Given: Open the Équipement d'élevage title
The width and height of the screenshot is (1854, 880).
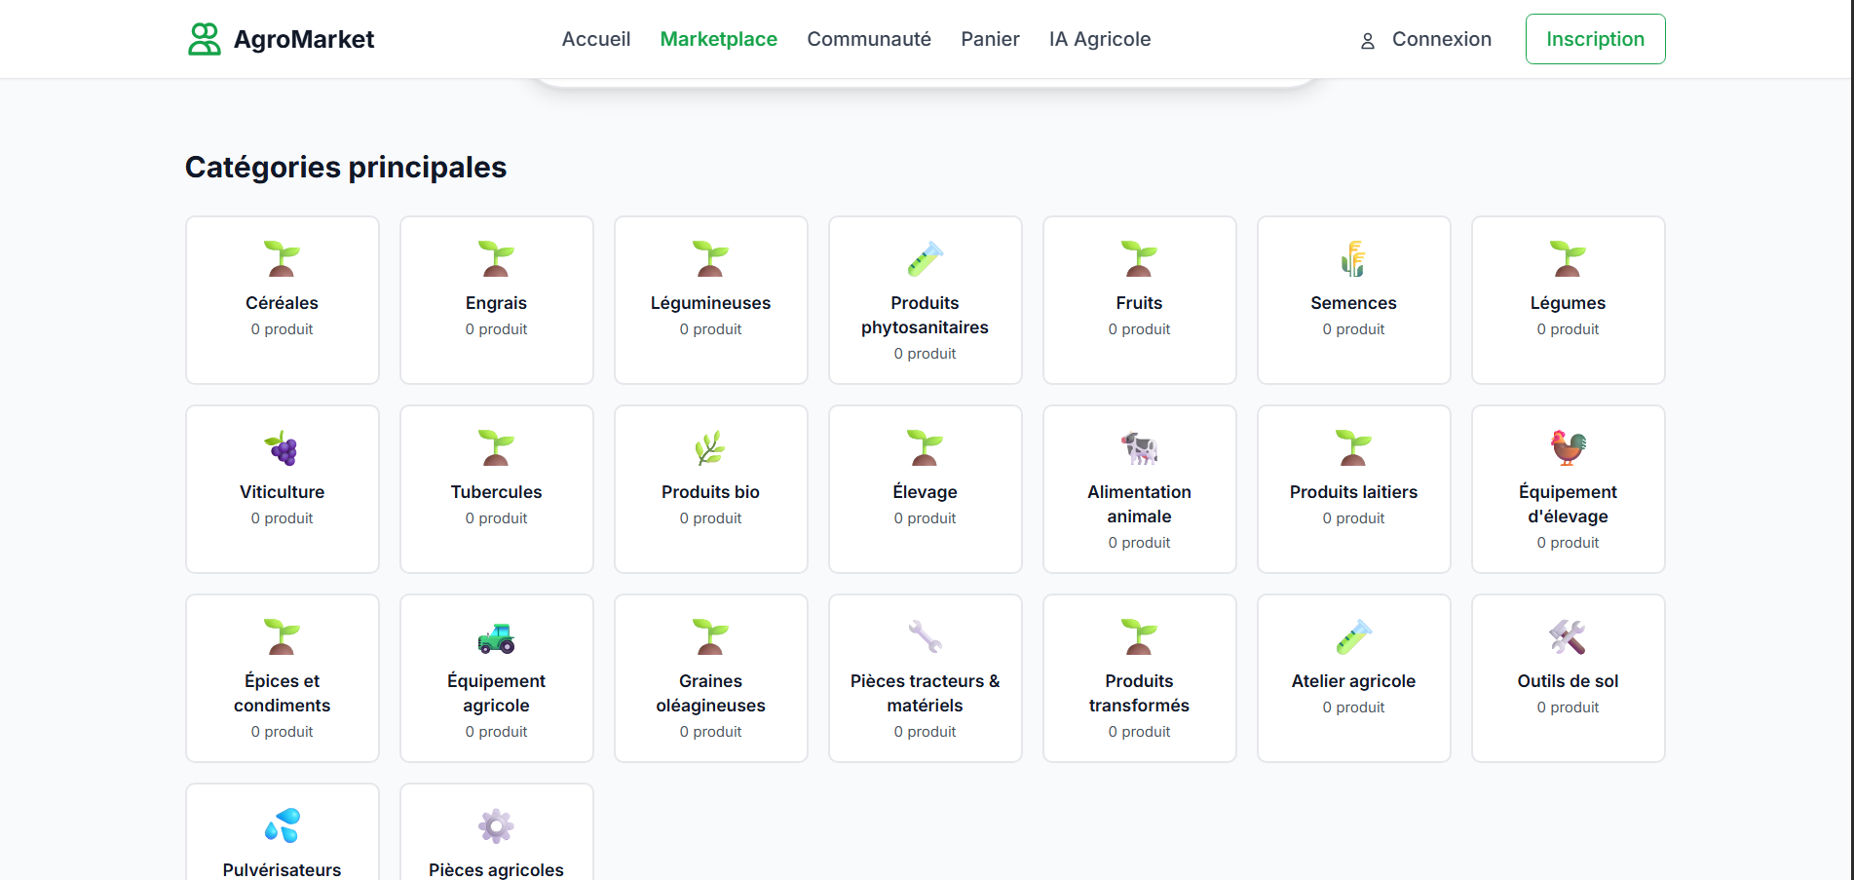Looking at the screenshot, I should (x=1569, y=504).
